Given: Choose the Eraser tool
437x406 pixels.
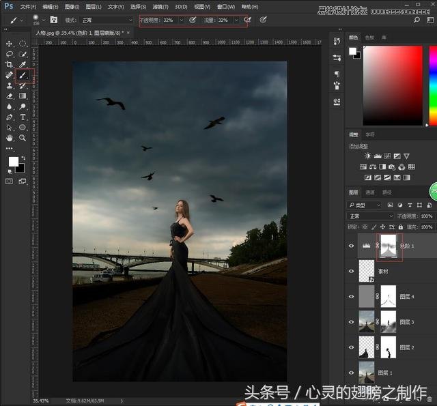Looking at the screenshot, I should pyautogui.click(x=10, y=96).
